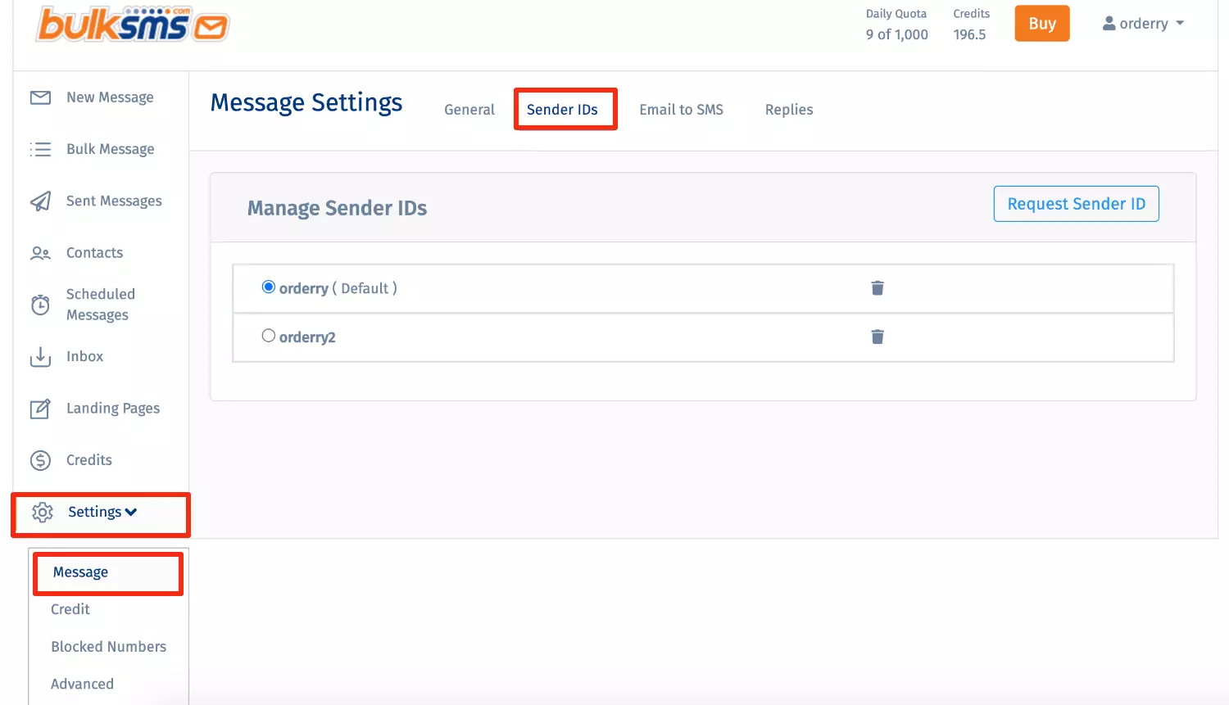This screenshot has height=705, width=1229.
Task: Expand the Settings chevron
Action: [131, 513]
